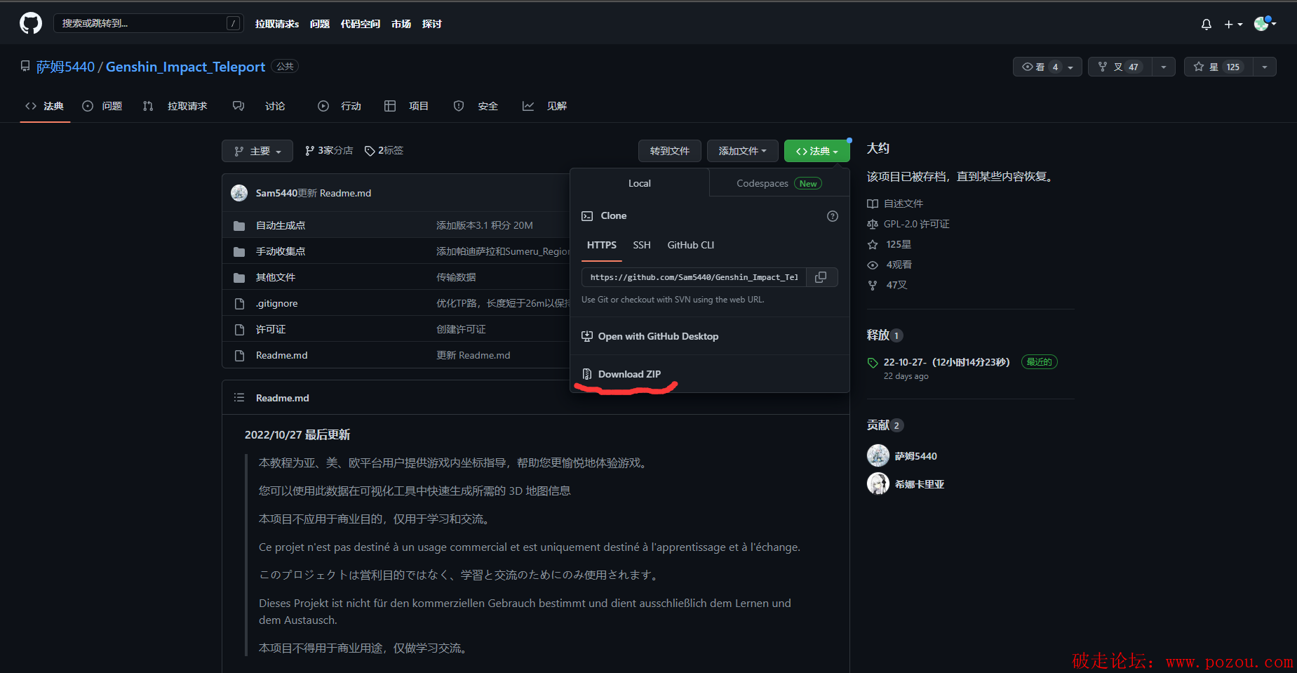Select the 见解 insights tab
This screenshot has height=673, width=1297.
tap(545, 106)
